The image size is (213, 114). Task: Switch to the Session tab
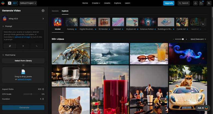(55, 11)
